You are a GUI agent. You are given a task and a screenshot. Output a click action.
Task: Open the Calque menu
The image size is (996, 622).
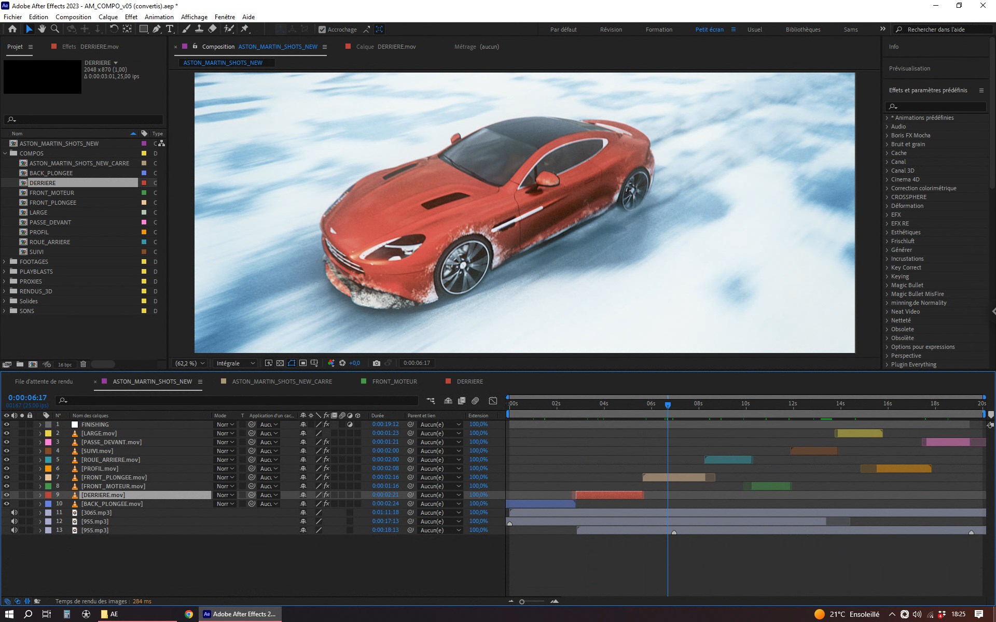pyautogui.click(x=108, y=17)
